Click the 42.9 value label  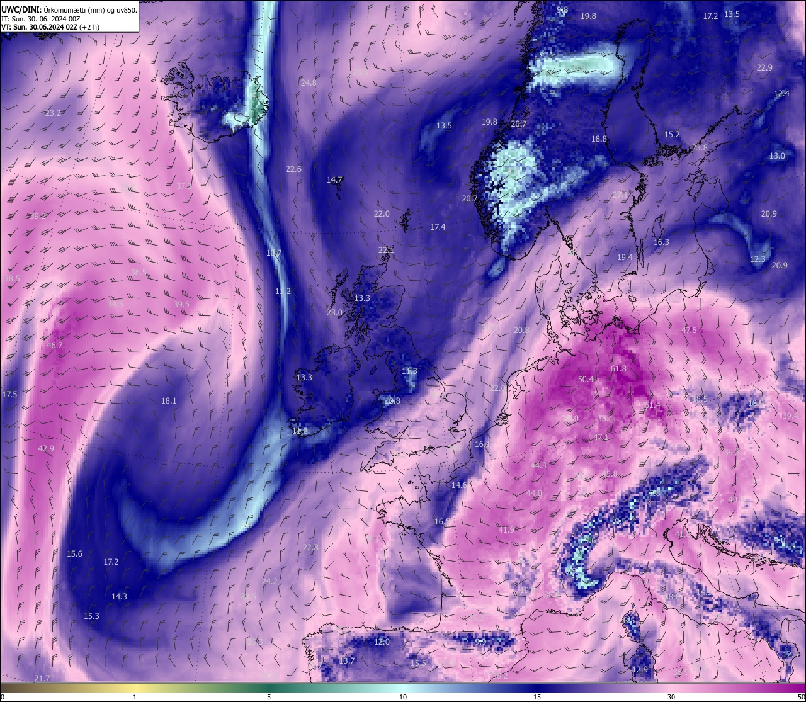(x=46, y=449)
